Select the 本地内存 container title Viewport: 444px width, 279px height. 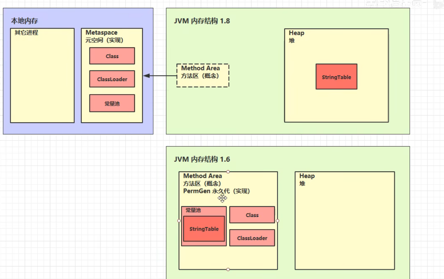(24, 21)
